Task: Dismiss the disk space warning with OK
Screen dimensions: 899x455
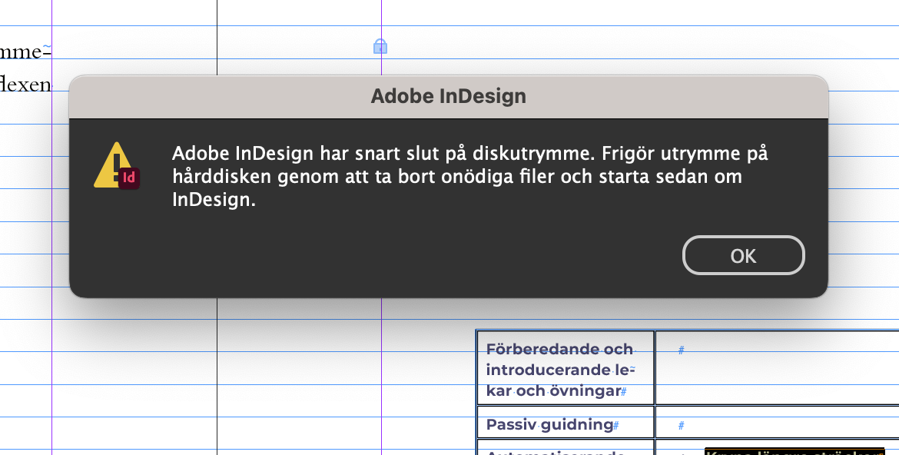Action: pos(742,254)
